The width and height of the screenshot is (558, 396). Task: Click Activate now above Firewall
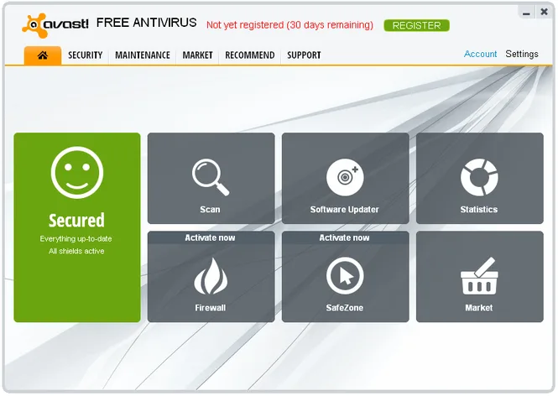(x=210, y=237)
